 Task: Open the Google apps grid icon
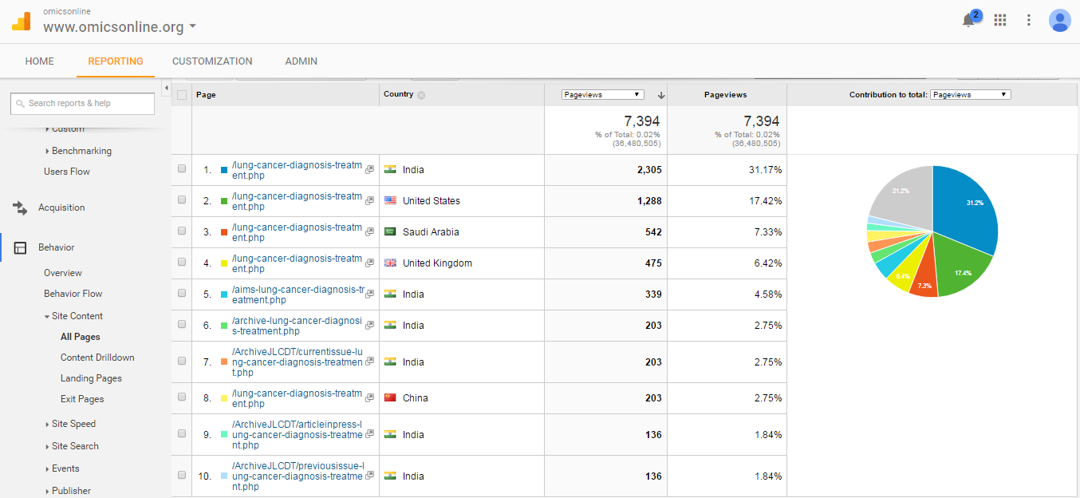[x=1000, y=20]
